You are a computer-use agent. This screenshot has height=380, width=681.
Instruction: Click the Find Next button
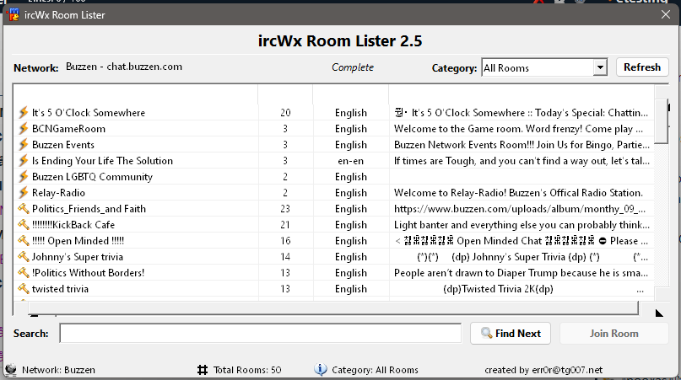click(x=511, y=333)
